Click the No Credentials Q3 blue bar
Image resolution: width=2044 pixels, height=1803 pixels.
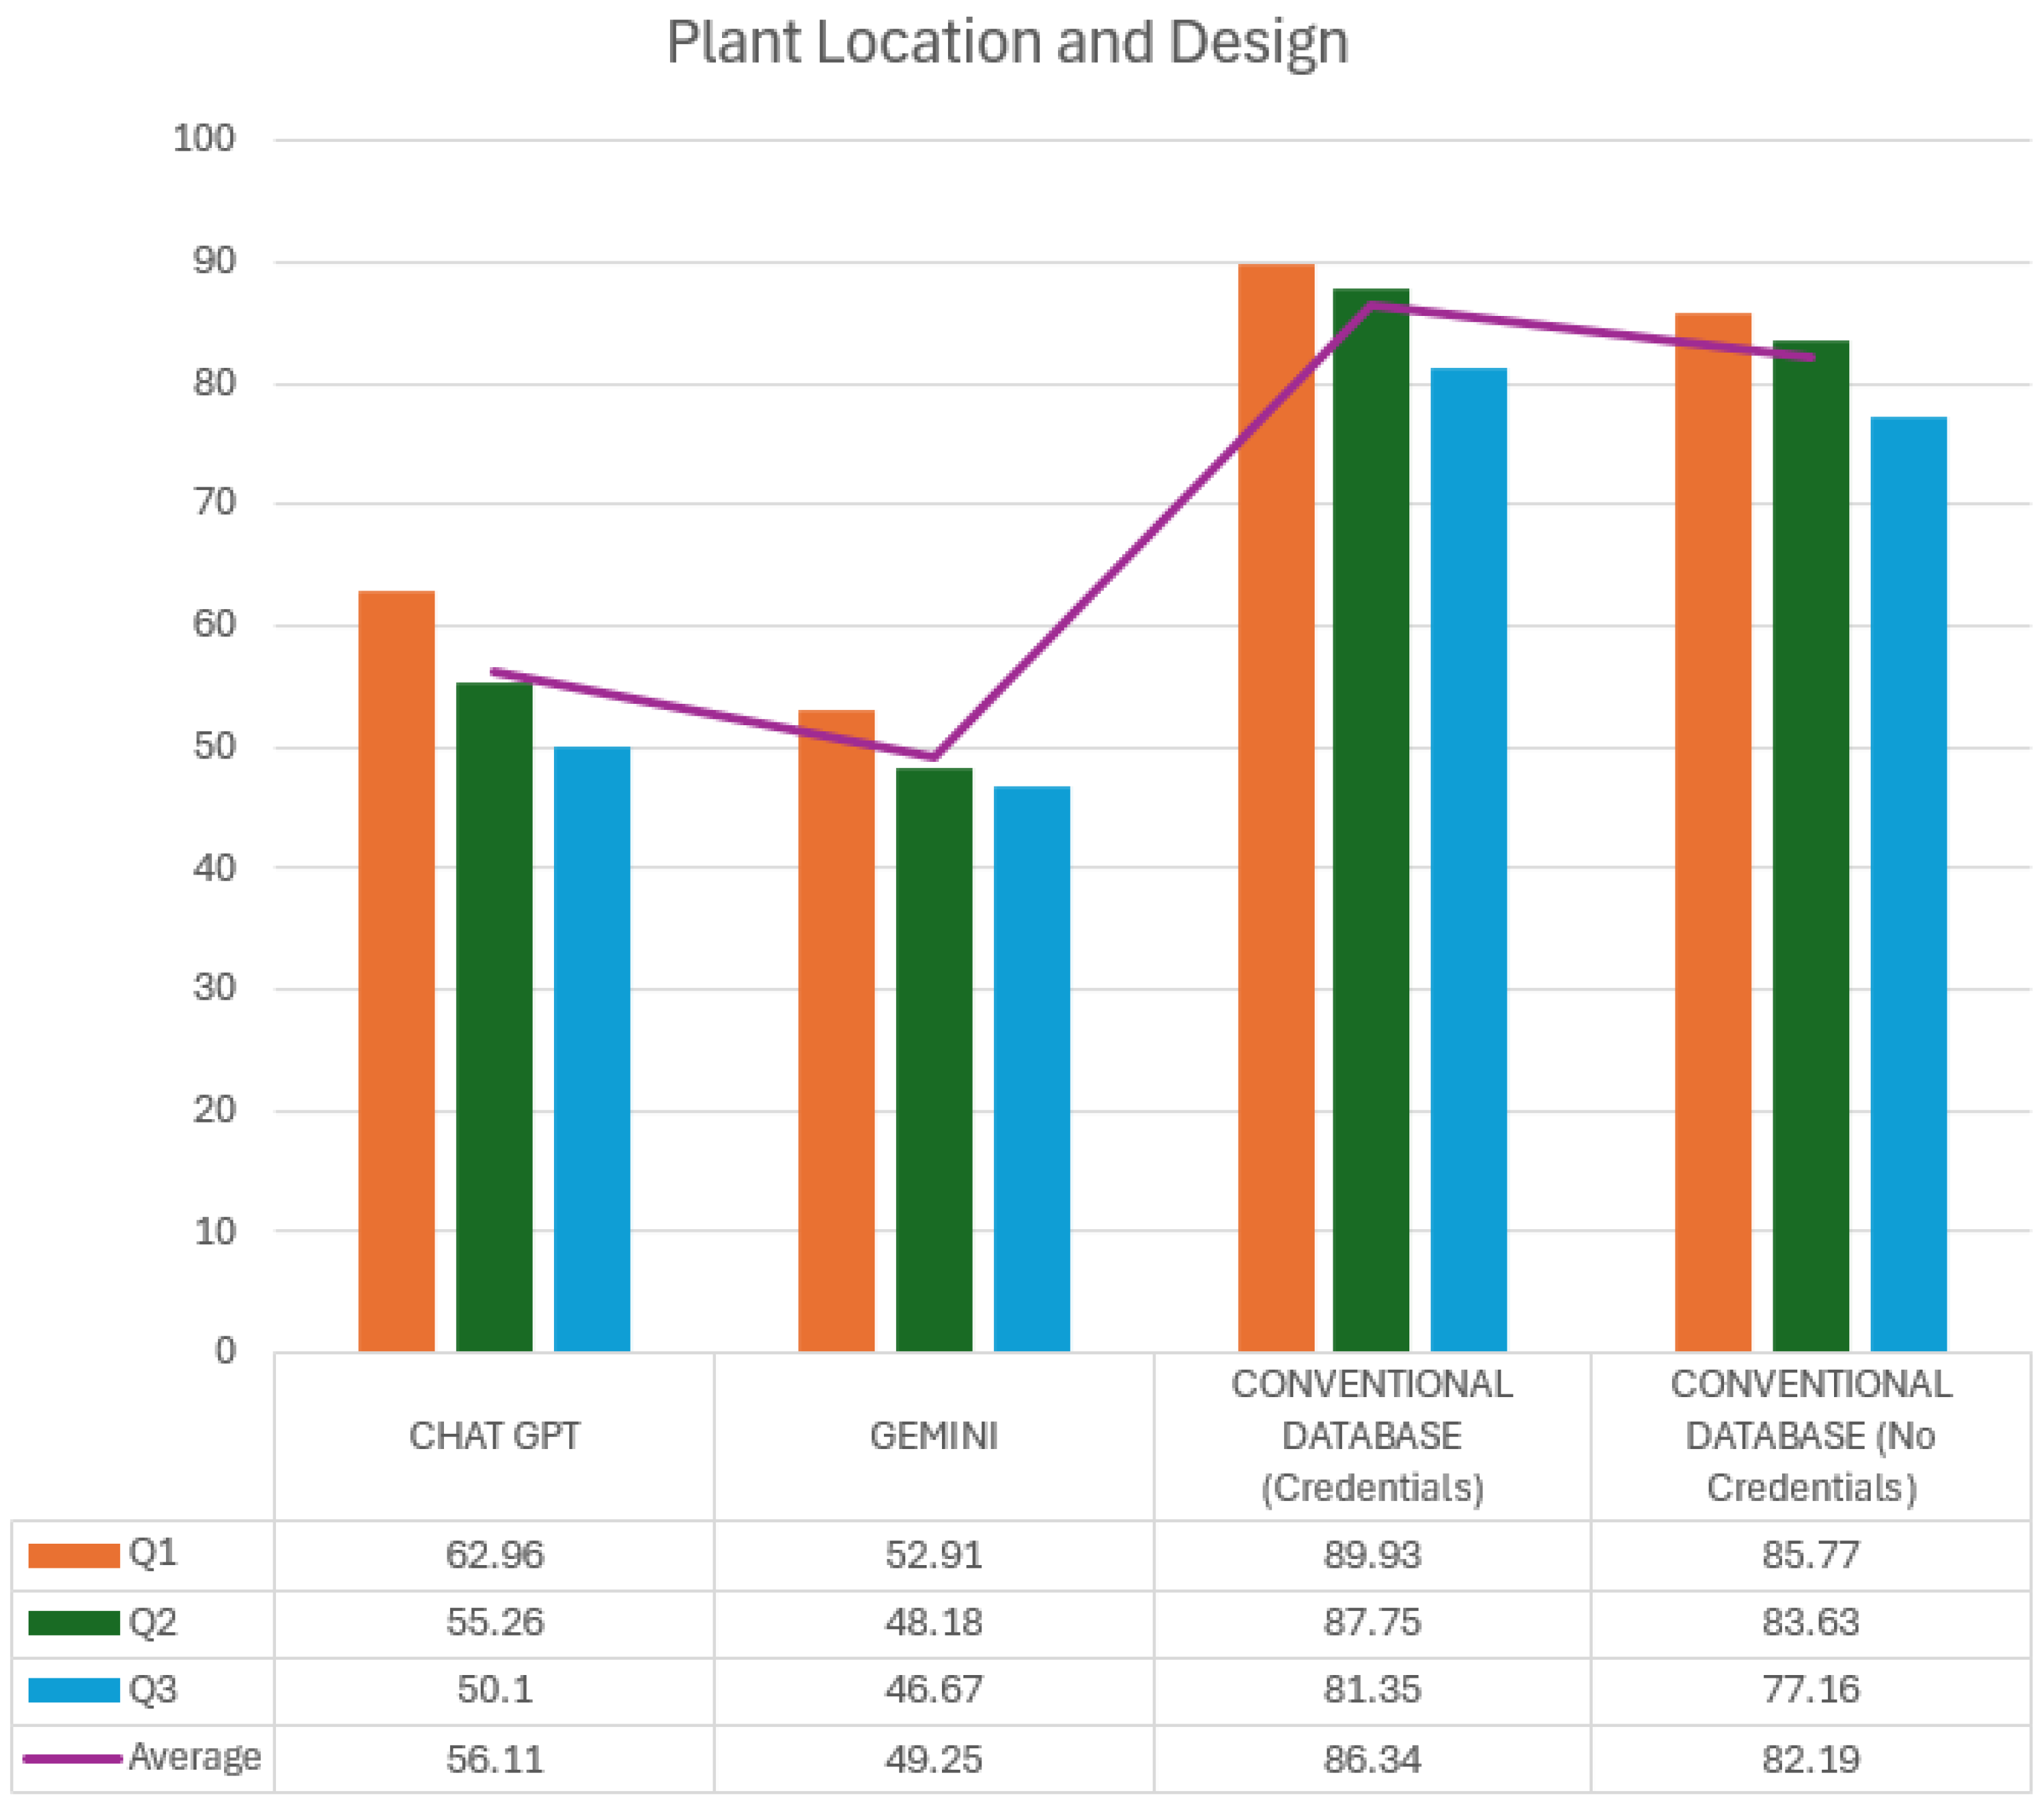(x=1908, y=884)
